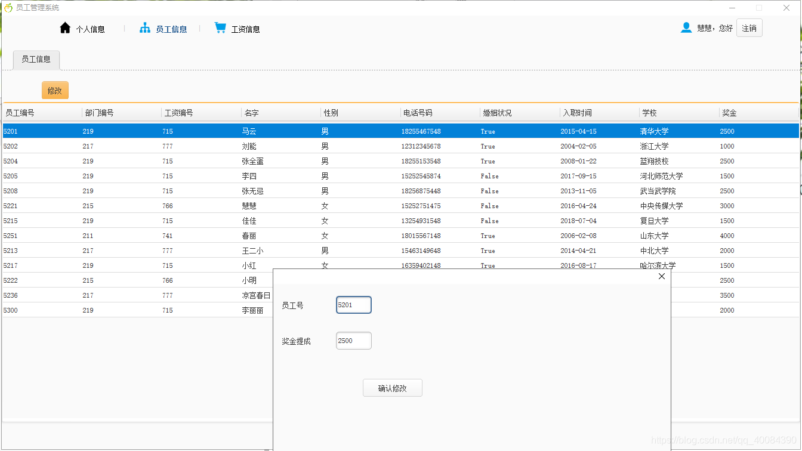Image resolution: width=802 pixels, height=451 pixels.
Task: Click phone number 18015567148
Action: click(x=421, y=236)
